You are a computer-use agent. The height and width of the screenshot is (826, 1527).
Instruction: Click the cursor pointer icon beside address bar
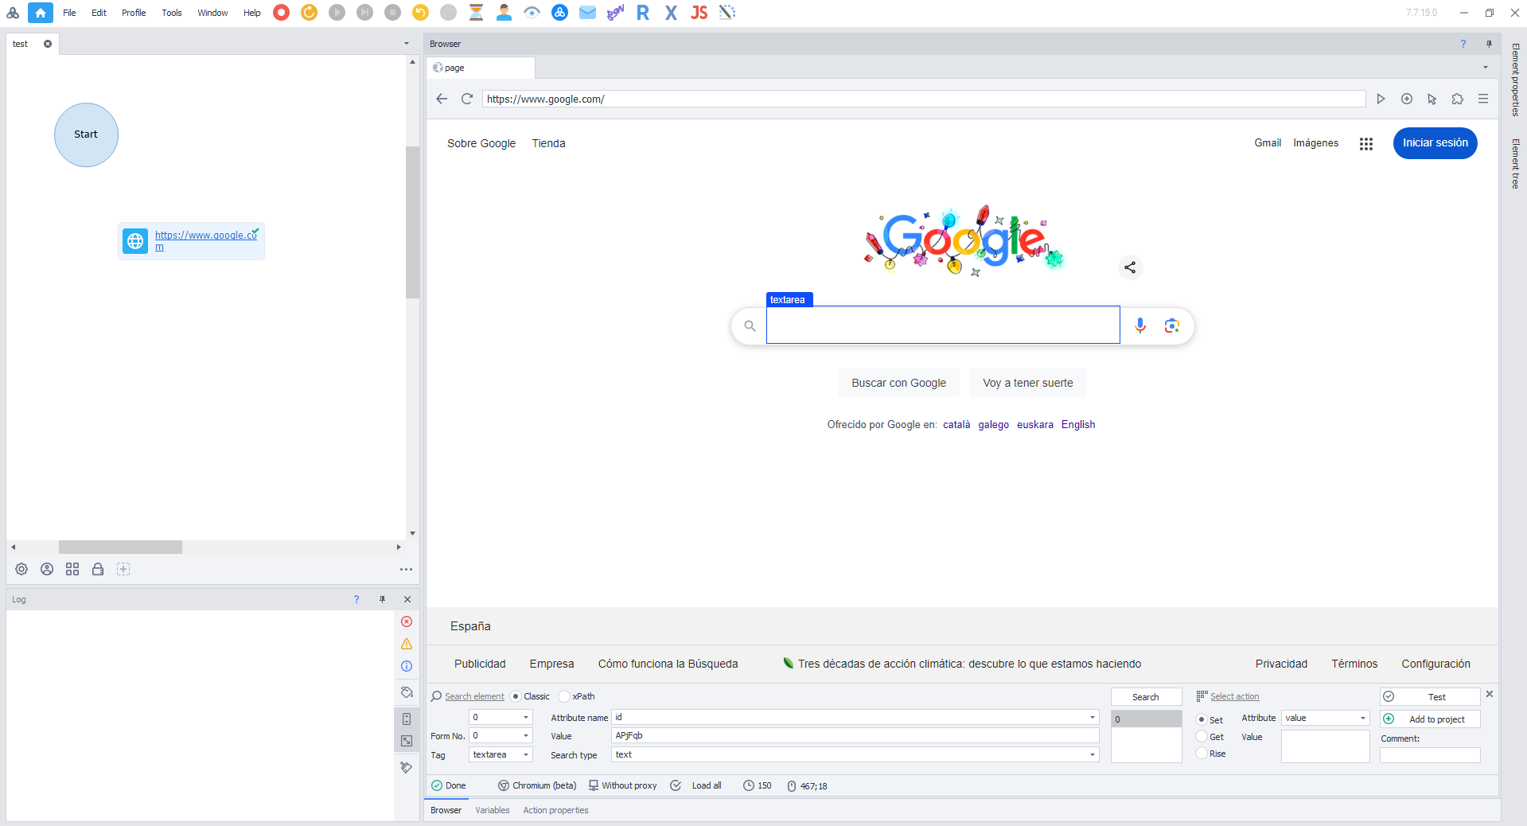coord(1432,99)
